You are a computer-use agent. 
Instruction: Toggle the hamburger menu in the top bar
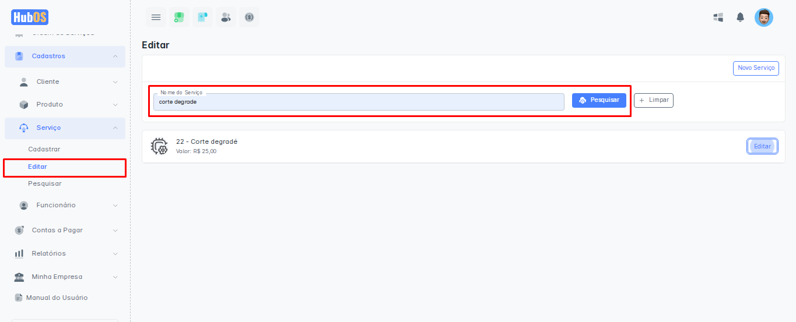[156, 17]
